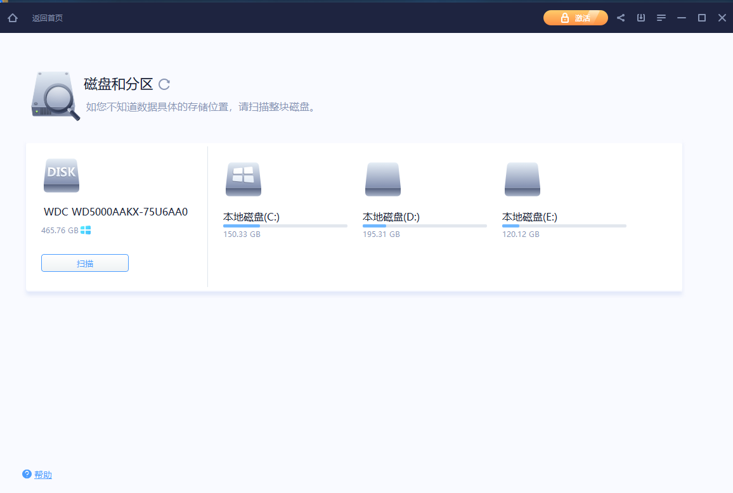The image size is (733, 493).
Task: Select the Local Disk D: drive icon
Action: pos(383,179)
